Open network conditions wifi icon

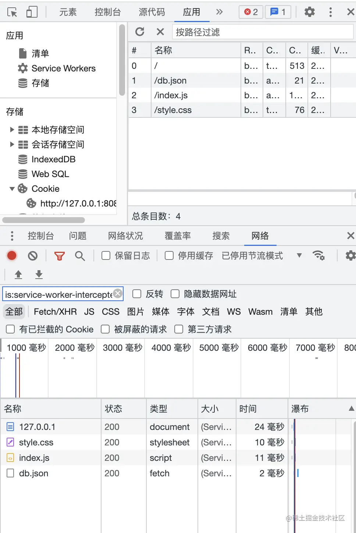point(318,255)
